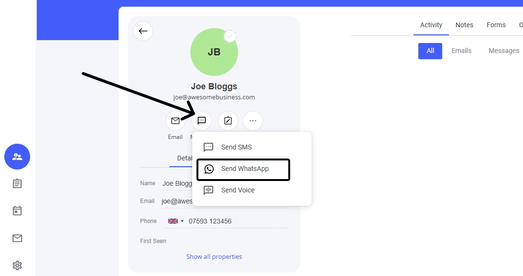Click the verified checkmark badge on avatar

[x=230, y=36]
